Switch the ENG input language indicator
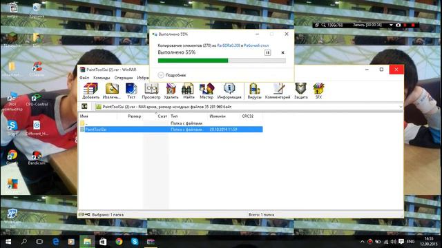The width and height of the screenshot is (442, 248). click(411, 242)
